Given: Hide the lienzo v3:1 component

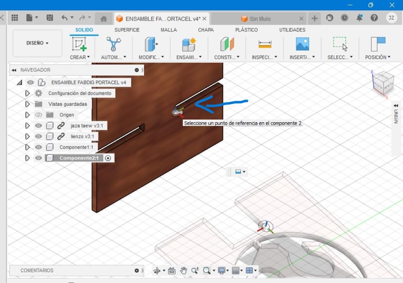Looking at the screenshot, I should (38, 136).
